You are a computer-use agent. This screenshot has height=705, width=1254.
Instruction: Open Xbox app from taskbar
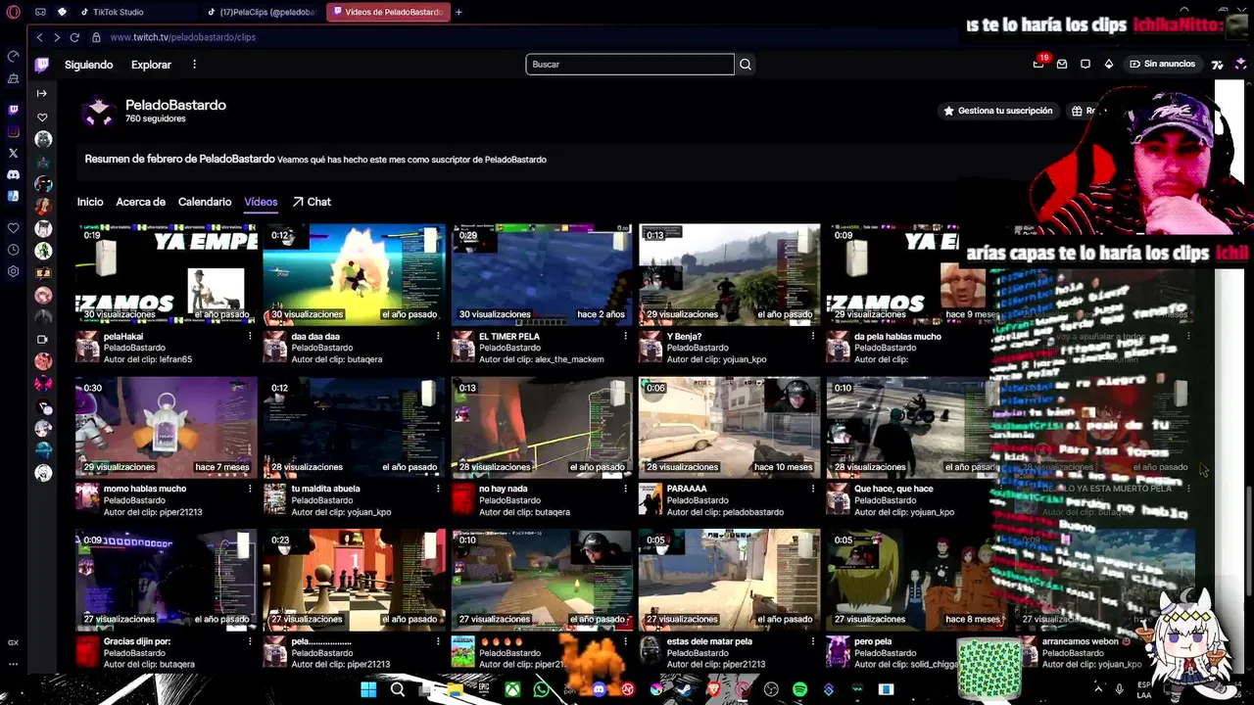[x=512, y=690]
